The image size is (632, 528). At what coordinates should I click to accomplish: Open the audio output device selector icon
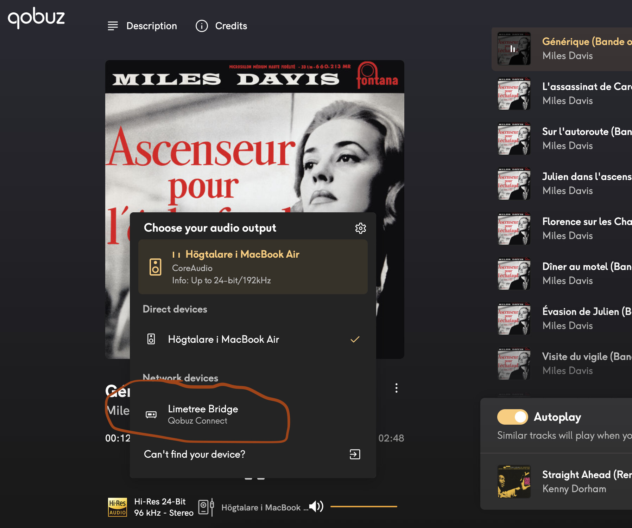[206, 507]
